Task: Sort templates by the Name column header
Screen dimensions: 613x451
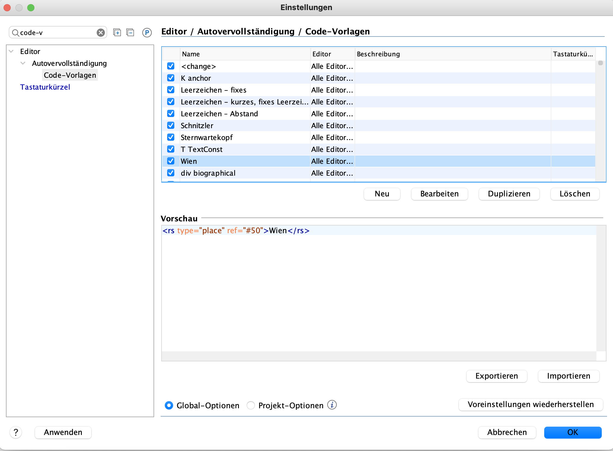Action: [245, 54]
